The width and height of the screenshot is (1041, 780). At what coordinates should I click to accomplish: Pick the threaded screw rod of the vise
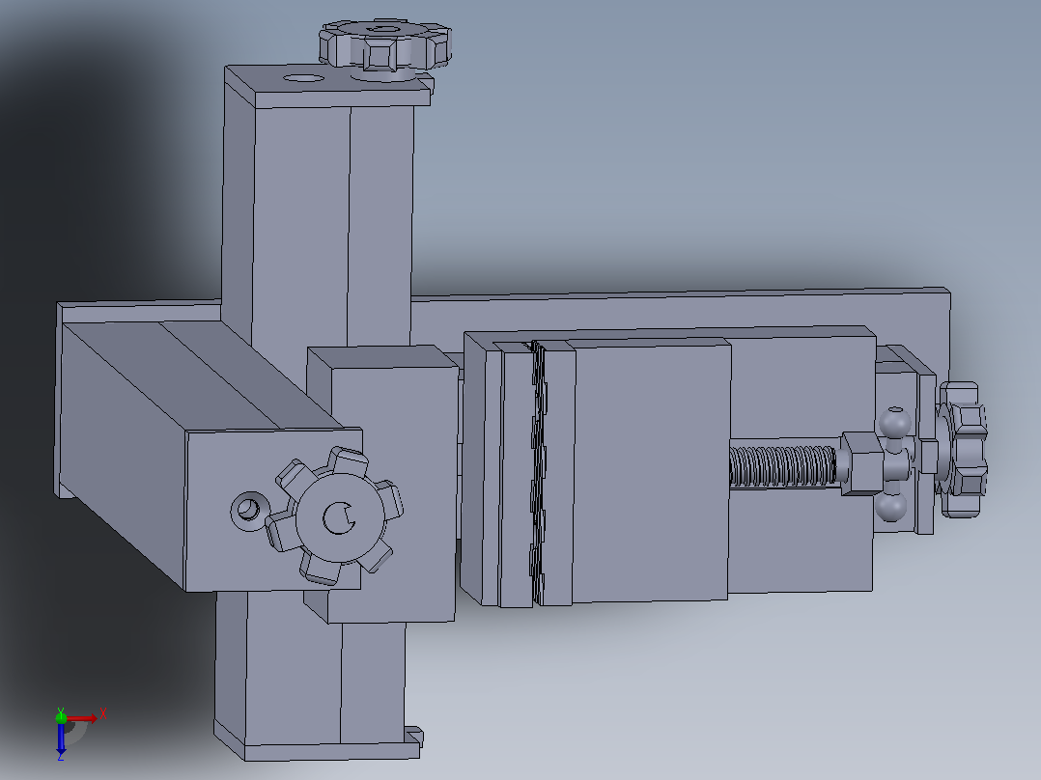pos(783,465)
